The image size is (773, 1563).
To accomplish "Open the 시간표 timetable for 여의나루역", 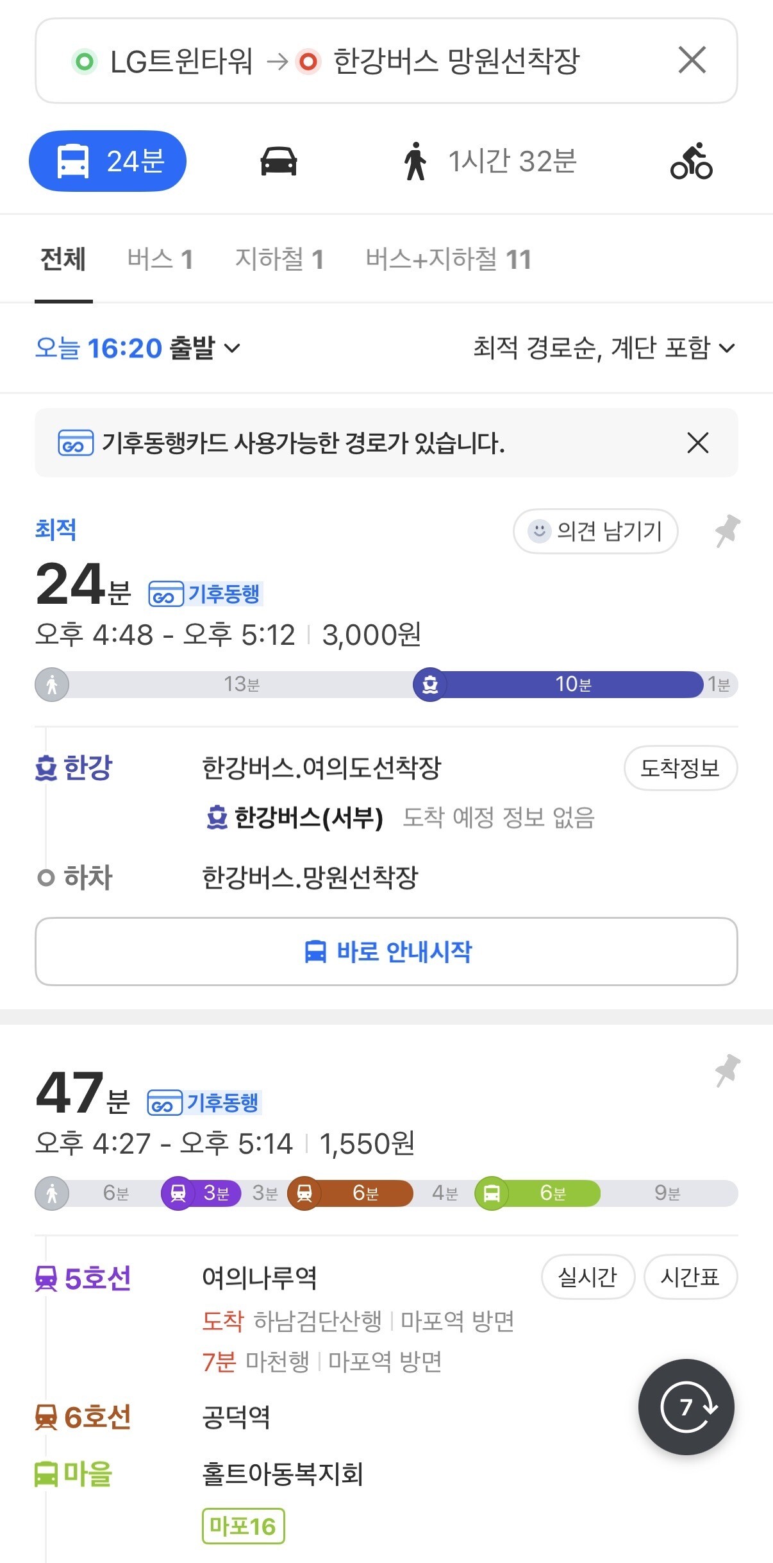I will pyautogui.click(x=690, y=1277).
